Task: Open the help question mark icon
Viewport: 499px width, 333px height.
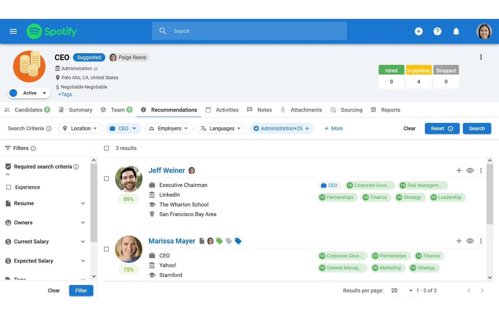Action: 437,31
